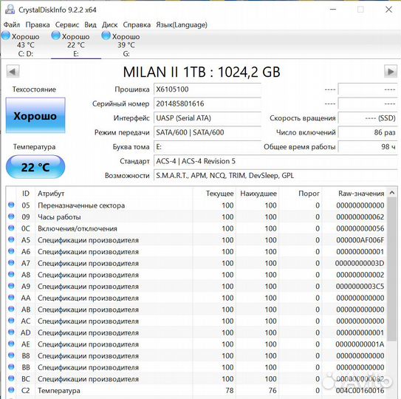
Task: Click status dot of row C2 Температура
Action: (x=11, y=390)
